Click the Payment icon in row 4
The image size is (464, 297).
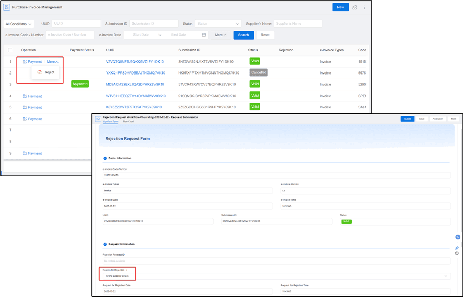point(25,96)
